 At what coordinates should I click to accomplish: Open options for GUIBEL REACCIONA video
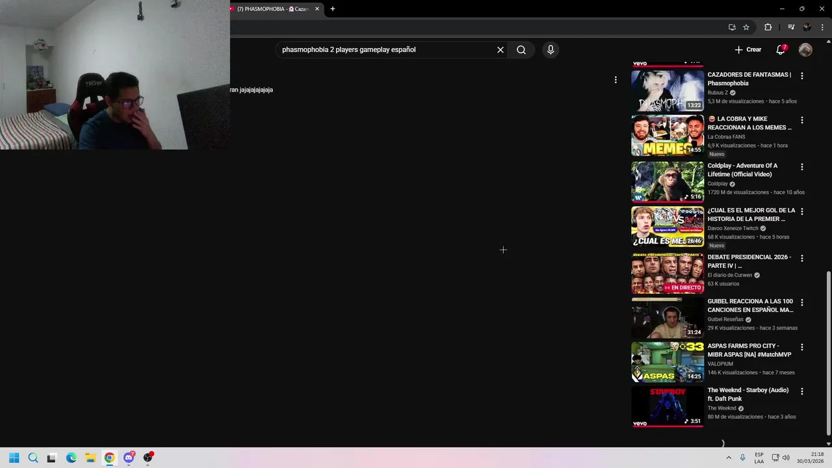point(801,302)
